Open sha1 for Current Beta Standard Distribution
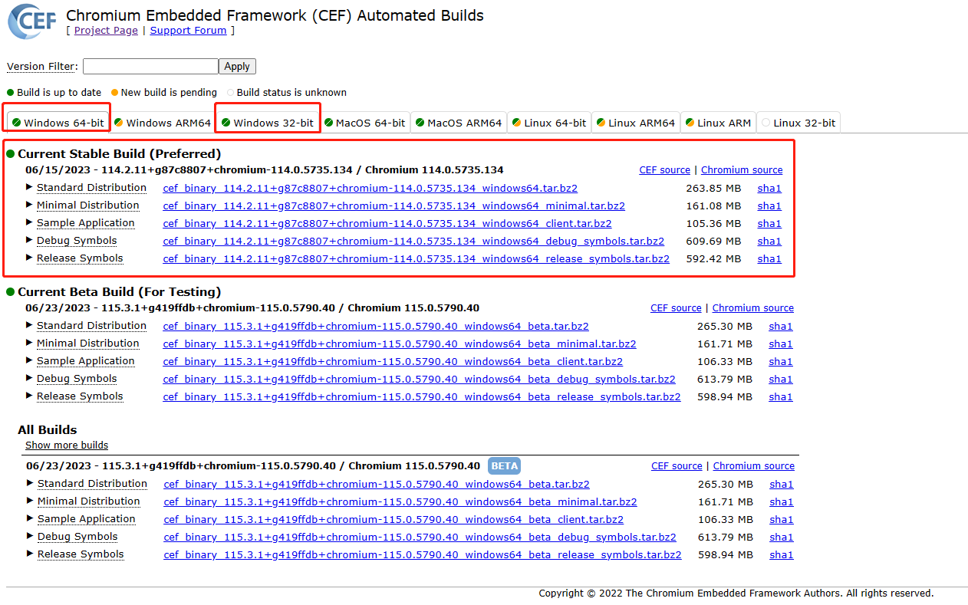The height and width of the screenshot is (605, 968). click(781, 327)
